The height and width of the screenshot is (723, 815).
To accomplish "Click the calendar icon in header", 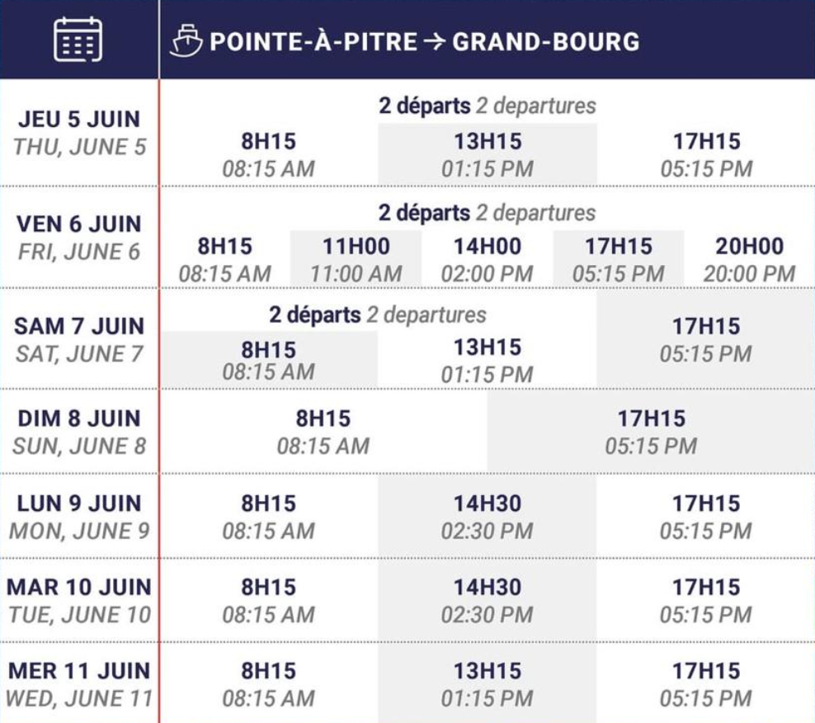I will pyautogui.click(x=78, y=40).
